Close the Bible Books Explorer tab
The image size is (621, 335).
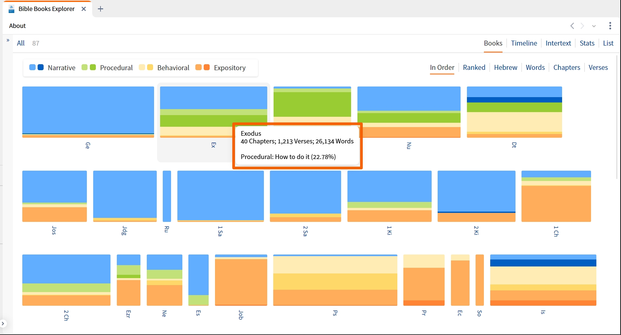coord(84,9)
